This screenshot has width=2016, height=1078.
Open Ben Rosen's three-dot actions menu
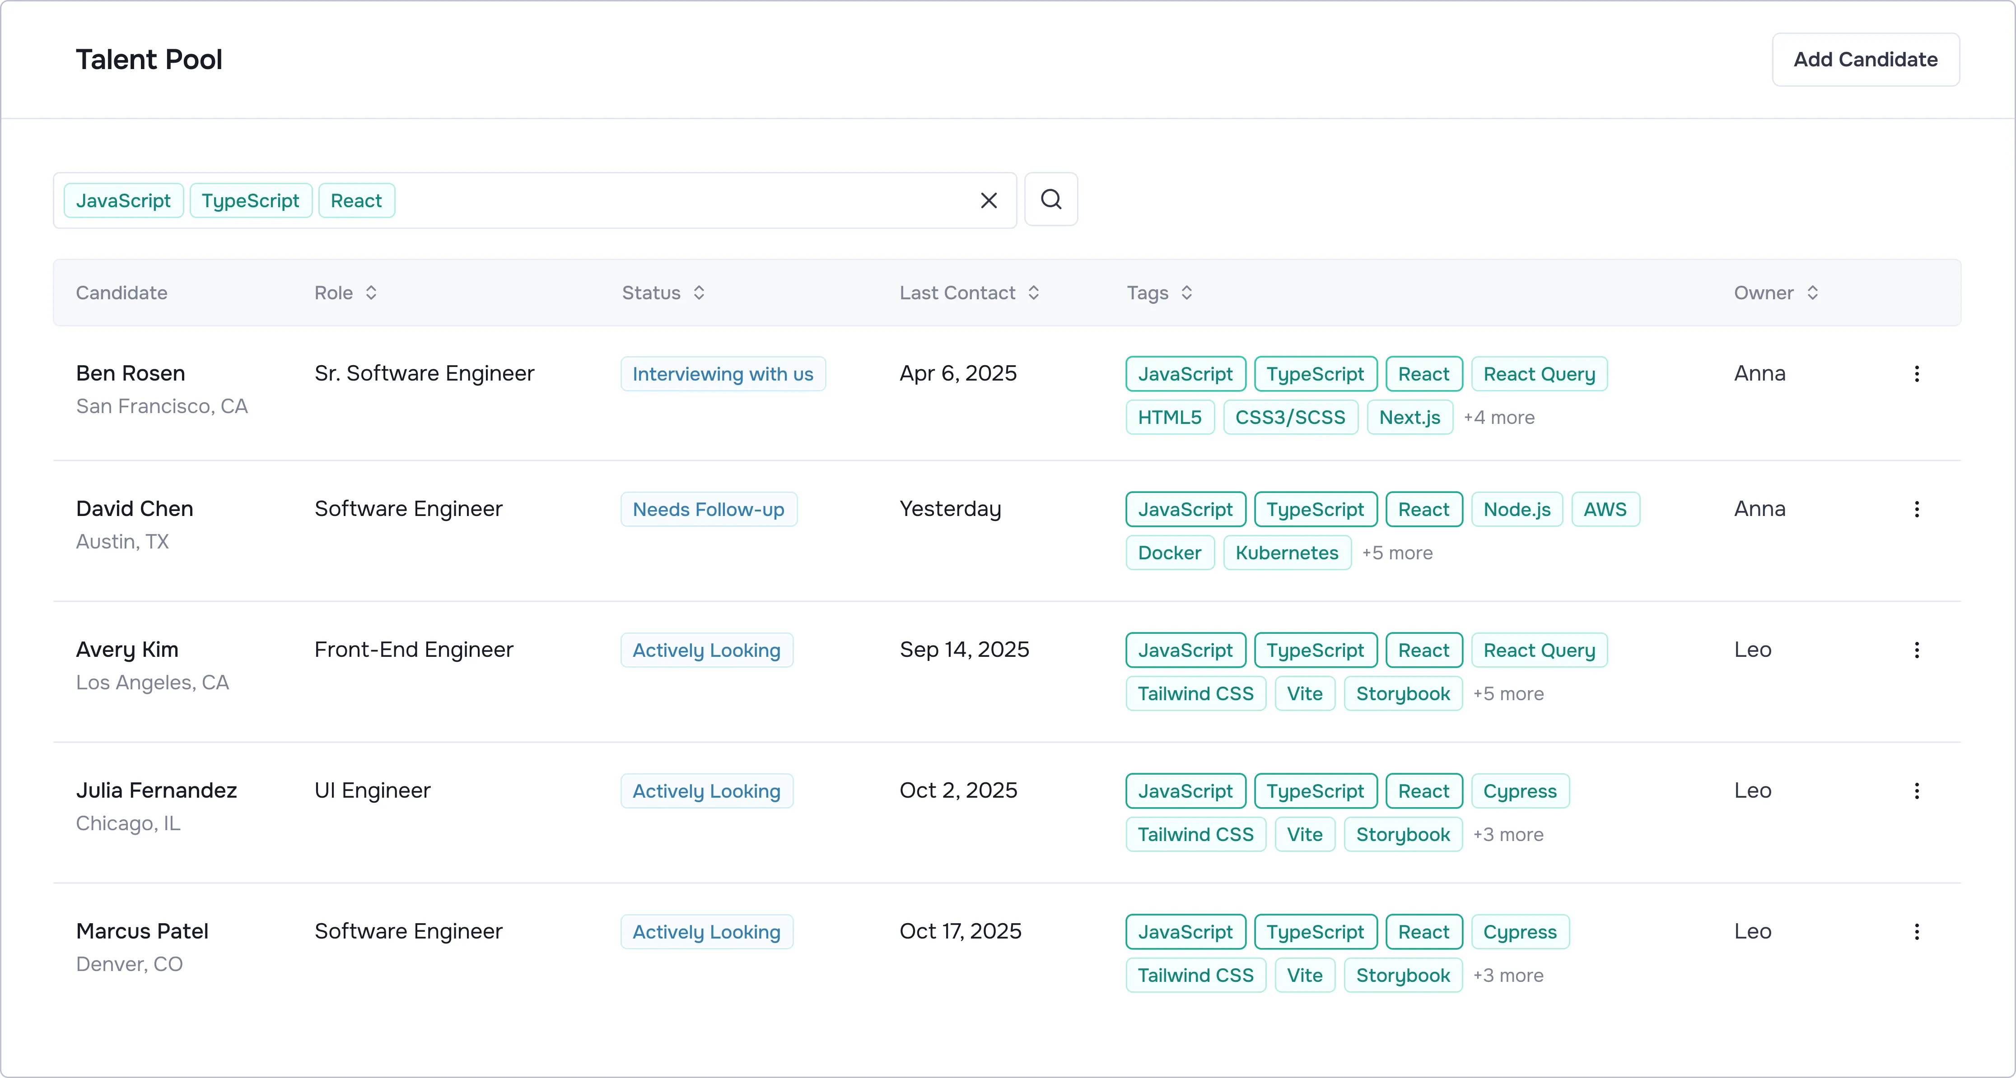[x=1917, y=374]
